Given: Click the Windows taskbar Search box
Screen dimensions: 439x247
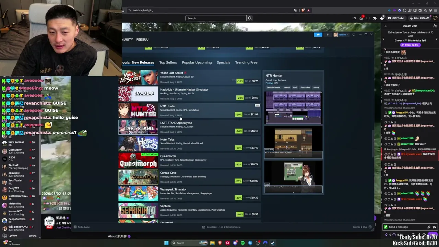Looking at the screenshot, I should (190, 243).
